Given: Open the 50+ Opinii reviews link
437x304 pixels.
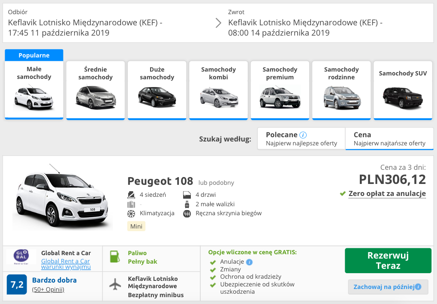Looking at the screenshot, I should pos(48,289).
